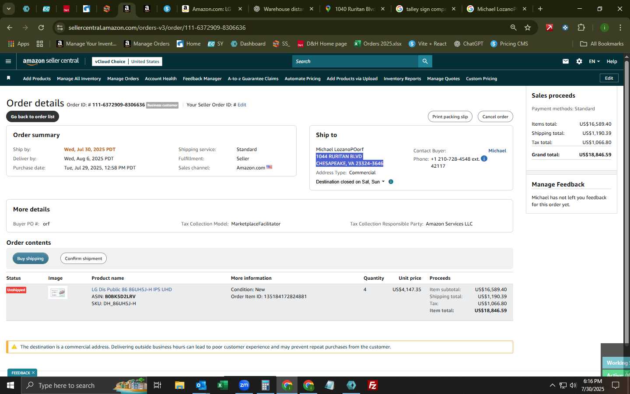
Task: Bookmark this page with the star icon
Action: point(528,28)
